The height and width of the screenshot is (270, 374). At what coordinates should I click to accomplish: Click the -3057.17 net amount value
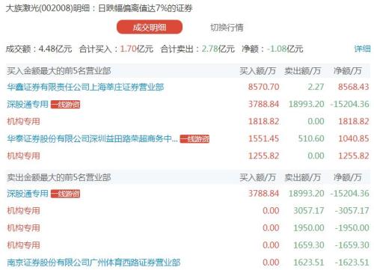point(352,211)
